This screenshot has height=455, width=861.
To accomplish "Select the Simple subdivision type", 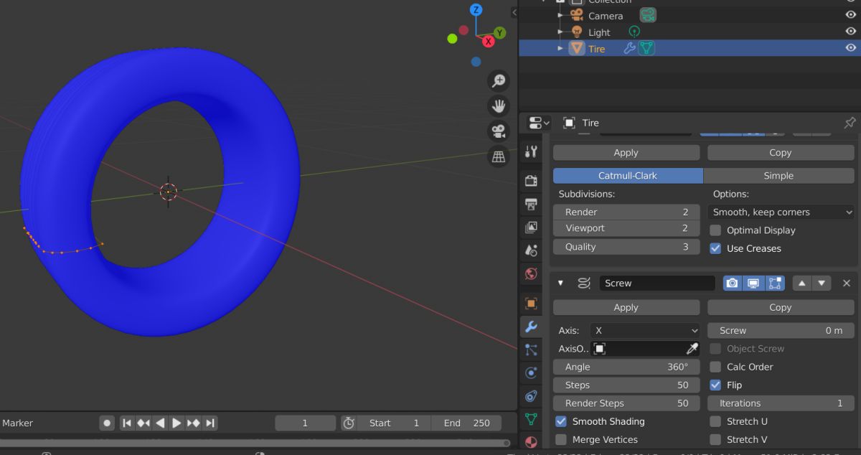I will click(778, 176).
